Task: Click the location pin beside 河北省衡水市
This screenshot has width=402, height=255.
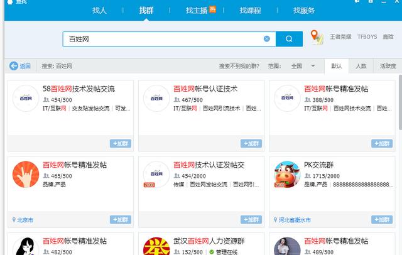Action: (x=275, y=220)
